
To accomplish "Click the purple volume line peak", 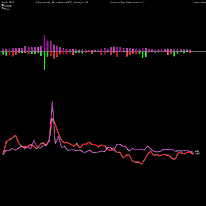I will pos(52,102).
